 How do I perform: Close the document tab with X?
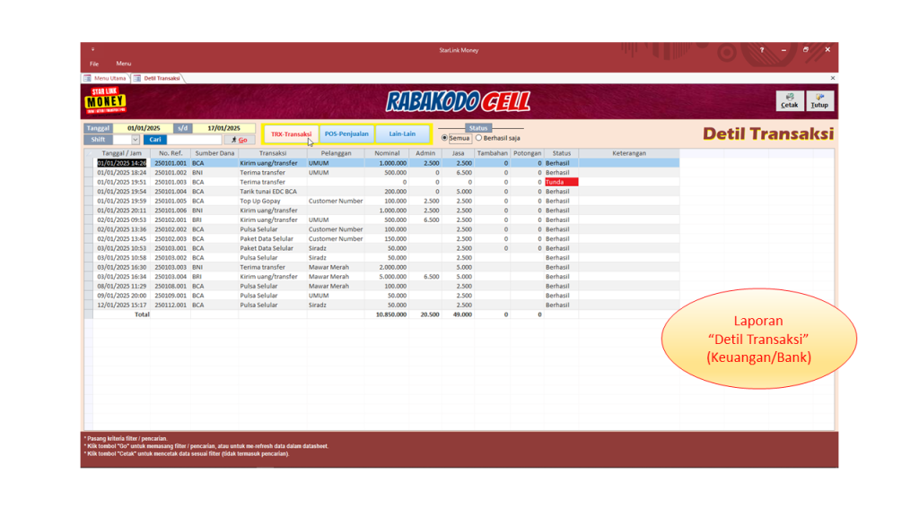coord(832,78)
